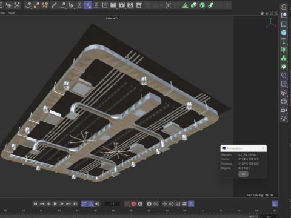Image resolution: width=291 pixels, height=218 pixels.
Task: Open the Panel menu in viewport
Action: tap(12, 13)
